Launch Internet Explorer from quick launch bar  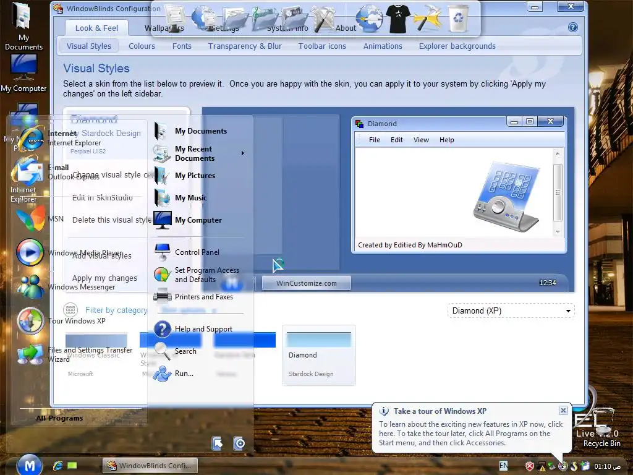[57, 466]
